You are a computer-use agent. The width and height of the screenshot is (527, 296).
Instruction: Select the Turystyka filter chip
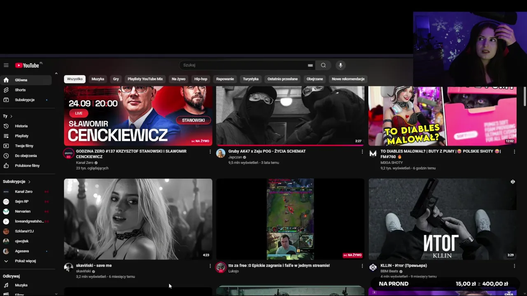(x=251, y=79)
